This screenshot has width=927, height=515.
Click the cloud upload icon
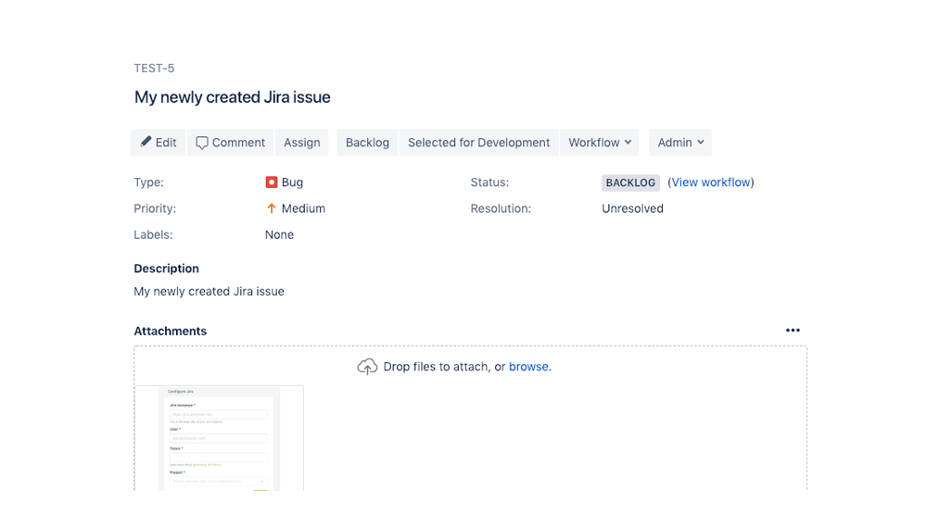coord(367,367)
